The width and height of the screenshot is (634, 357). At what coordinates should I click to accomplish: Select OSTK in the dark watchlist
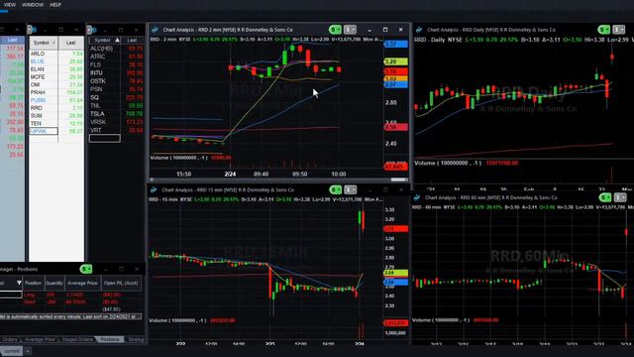pos(98,81)
